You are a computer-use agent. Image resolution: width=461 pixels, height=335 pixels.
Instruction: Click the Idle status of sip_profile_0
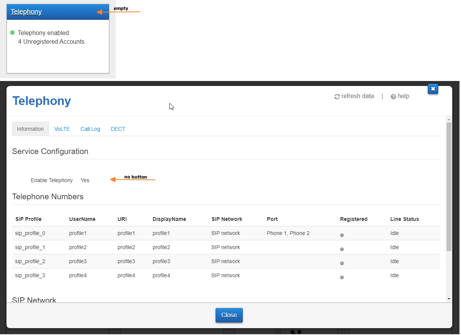point(395,233)
